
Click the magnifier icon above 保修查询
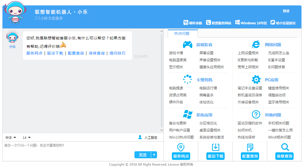pyautogui.click(x=285, y=147)
